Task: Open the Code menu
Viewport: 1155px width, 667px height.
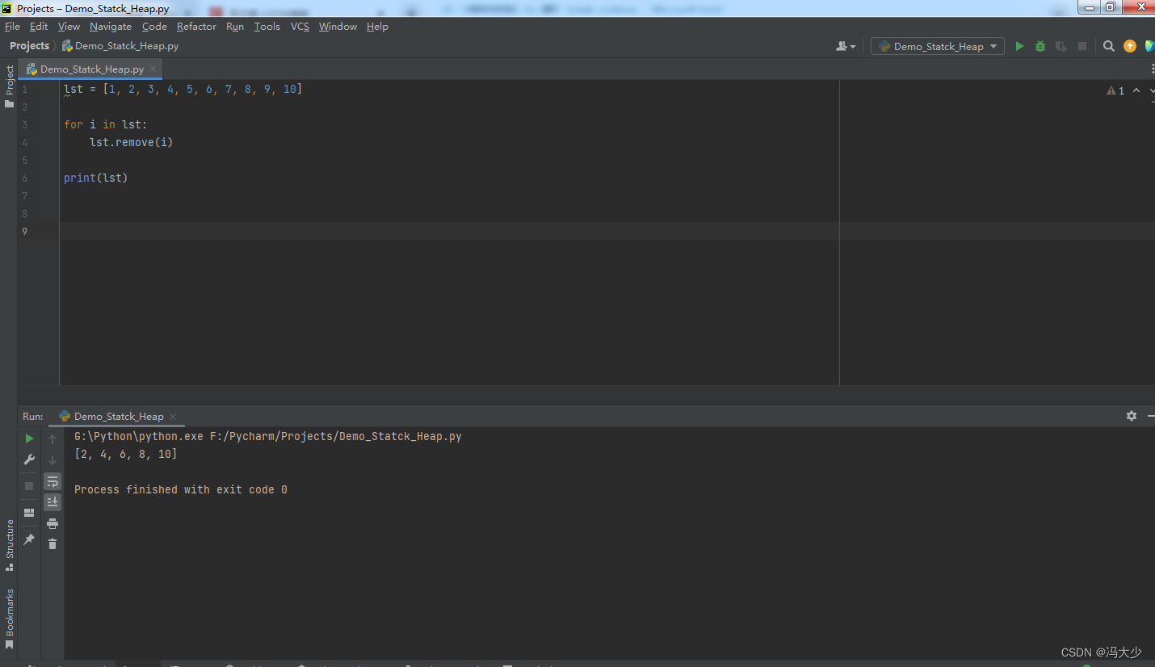Action: coord(154,27)
